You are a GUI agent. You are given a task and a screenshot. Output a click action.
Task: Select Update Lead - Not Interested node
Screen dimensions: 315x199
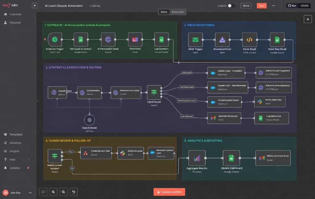click(228, 87)
